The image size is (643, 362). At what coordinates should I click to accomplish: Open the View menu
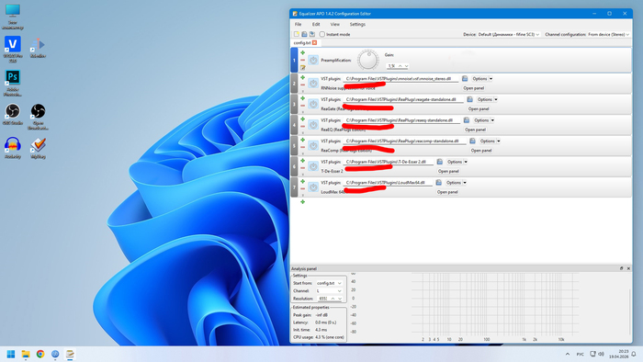[x=334, y=24]
